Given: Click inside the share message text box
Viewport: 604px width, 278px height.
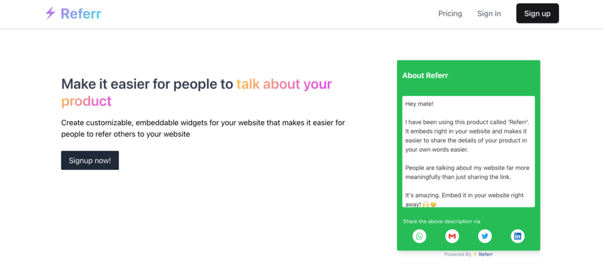Looking at the screenshot, I should click(468, 152).
